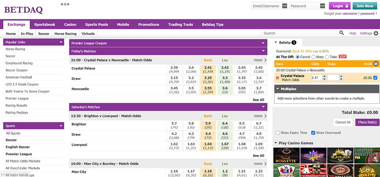Open the Luck Roulette casino game

[x=367, y=171]
